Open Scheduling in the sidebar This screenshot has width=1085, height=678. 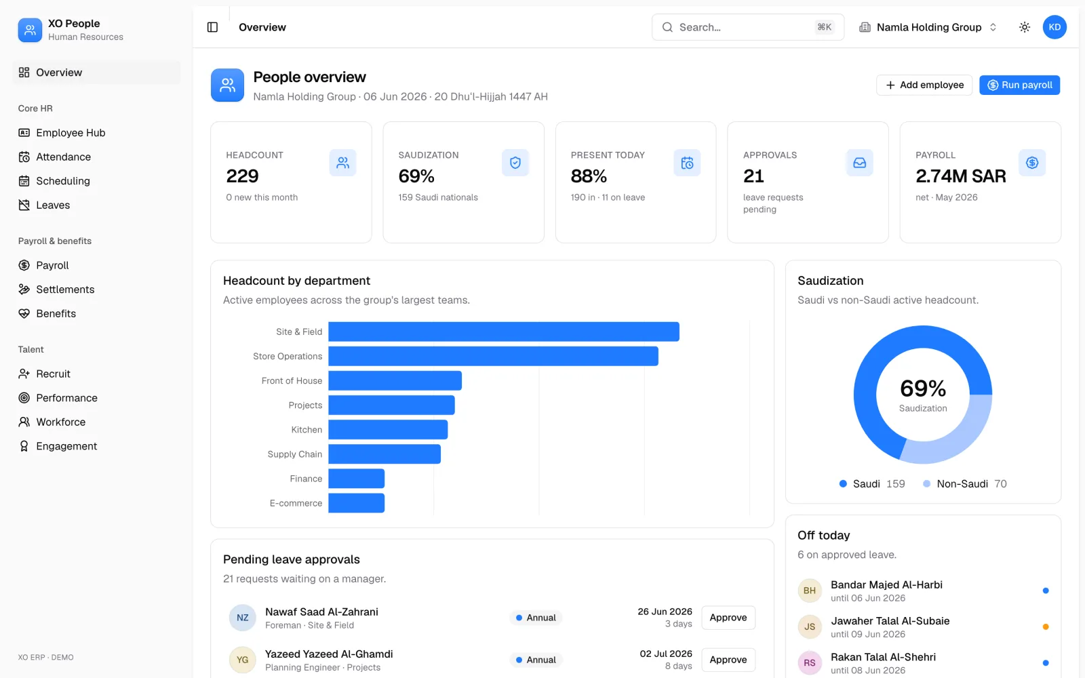point(96,181)
